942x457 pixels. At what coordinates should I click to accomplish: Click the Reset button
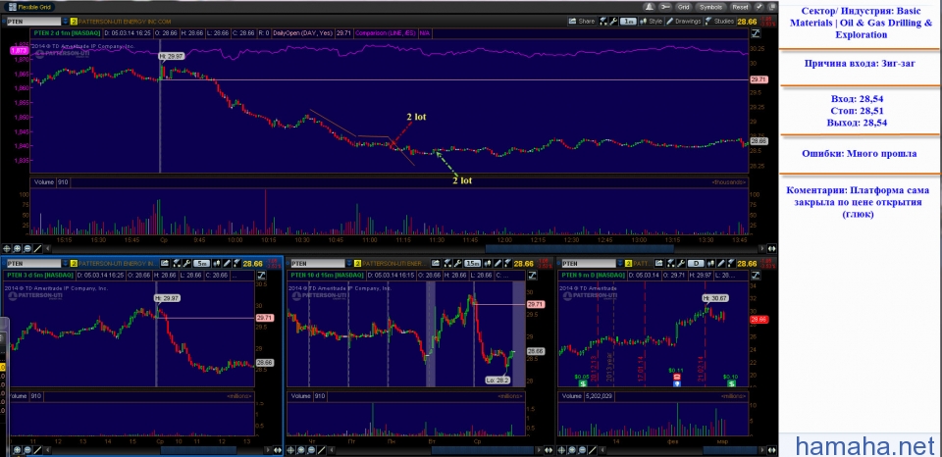click(740, 7)
